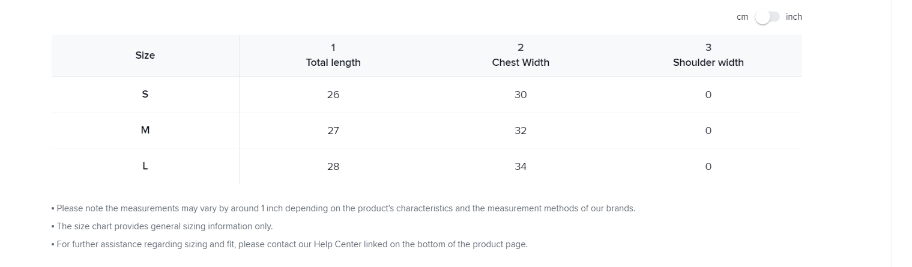912x267 pixels.
Task: Toggle the cm/inch unit switch
Action: 767,17
